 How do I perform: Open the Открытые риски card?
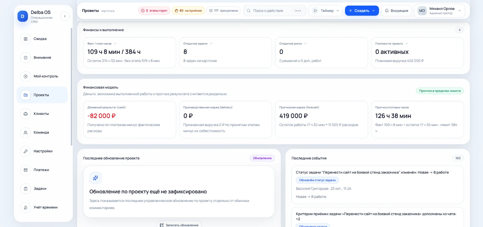pyautogui.click(x=322, y=53)
